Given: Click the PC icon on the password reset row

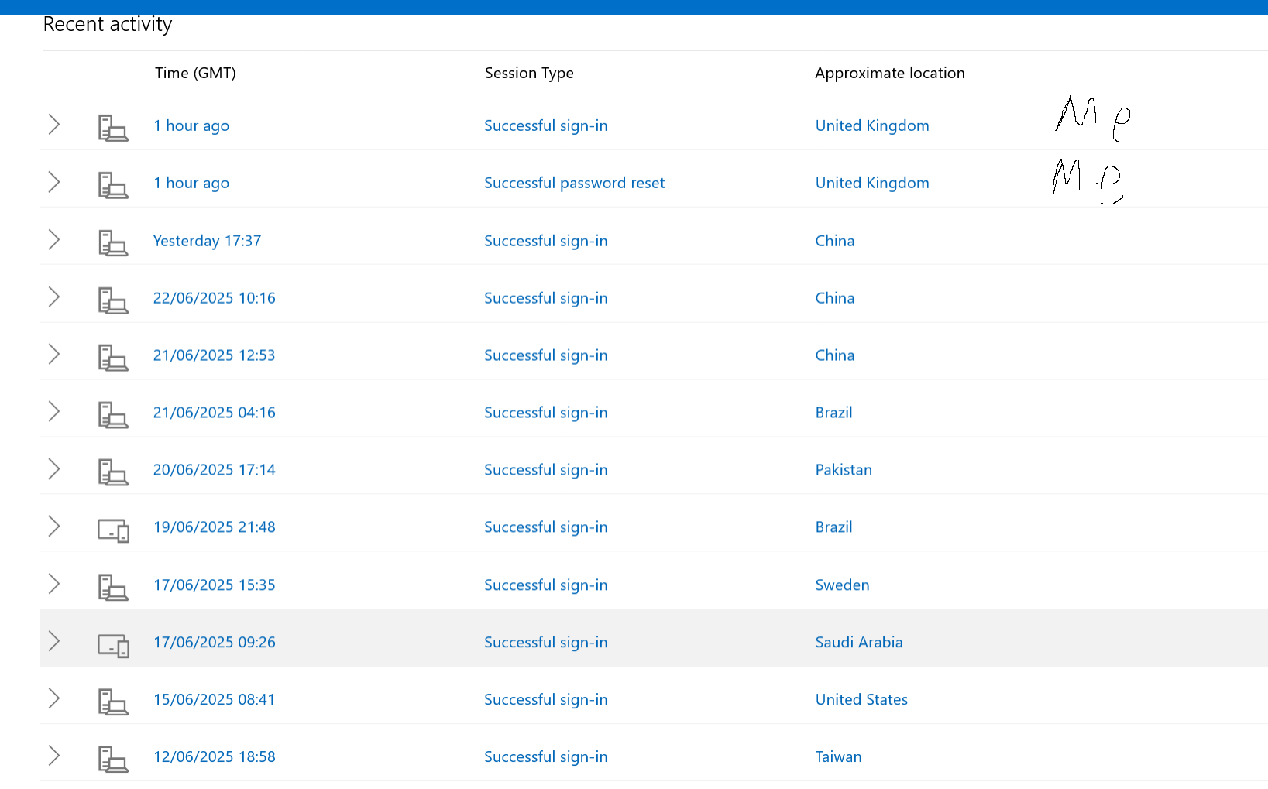Looking at the screenshot, I should pyautogui.click(x=113, y=185).
